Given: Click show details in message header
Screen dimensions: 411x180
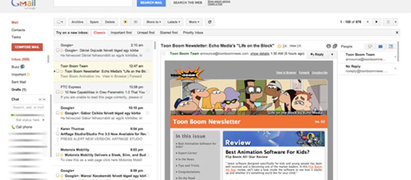Looking at the screenshot, I should pos(260,54).
